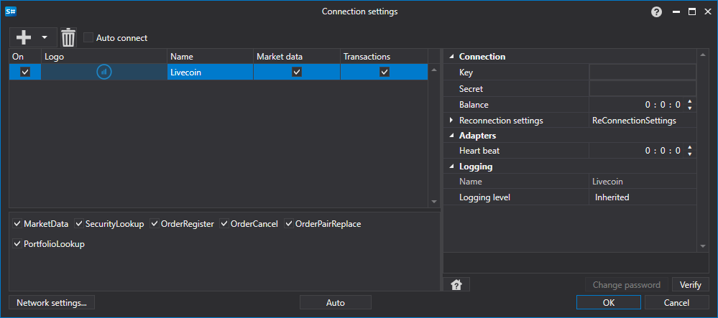Select the Livecoin name cell
718x318 pixels.
click(210, 72)
